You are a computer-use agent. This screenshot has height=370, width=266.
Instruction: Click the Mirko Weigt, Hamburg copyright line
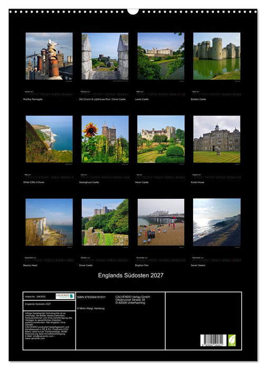click(91, 308)
